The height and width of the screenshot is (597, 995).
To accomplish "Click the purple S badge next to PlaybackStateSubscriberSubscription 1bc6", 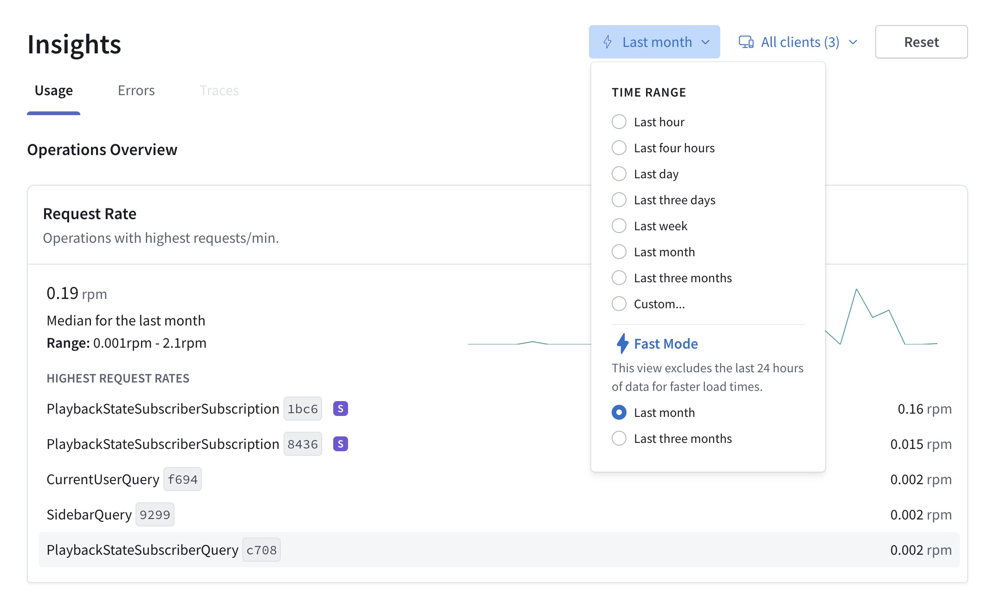I will click(x=340, y=409).
